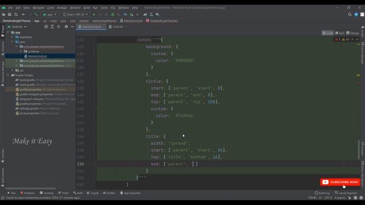Hide the project panel with minus icon
Image resolution: width=365 pixels, height=205 pixels.
[x=72, y=27]
